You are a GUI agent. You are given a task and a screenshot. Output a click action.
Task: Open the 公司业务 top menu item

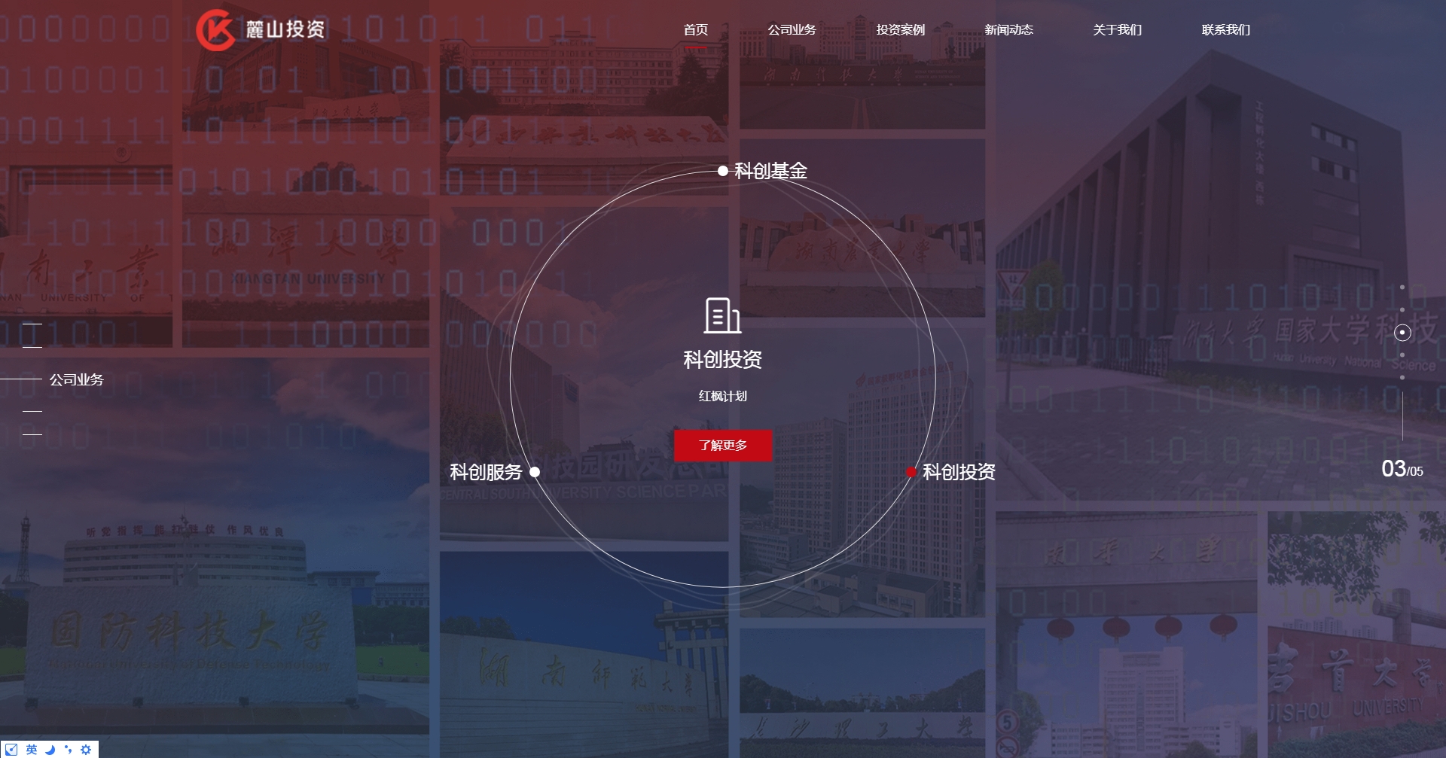tap(792, 30)
